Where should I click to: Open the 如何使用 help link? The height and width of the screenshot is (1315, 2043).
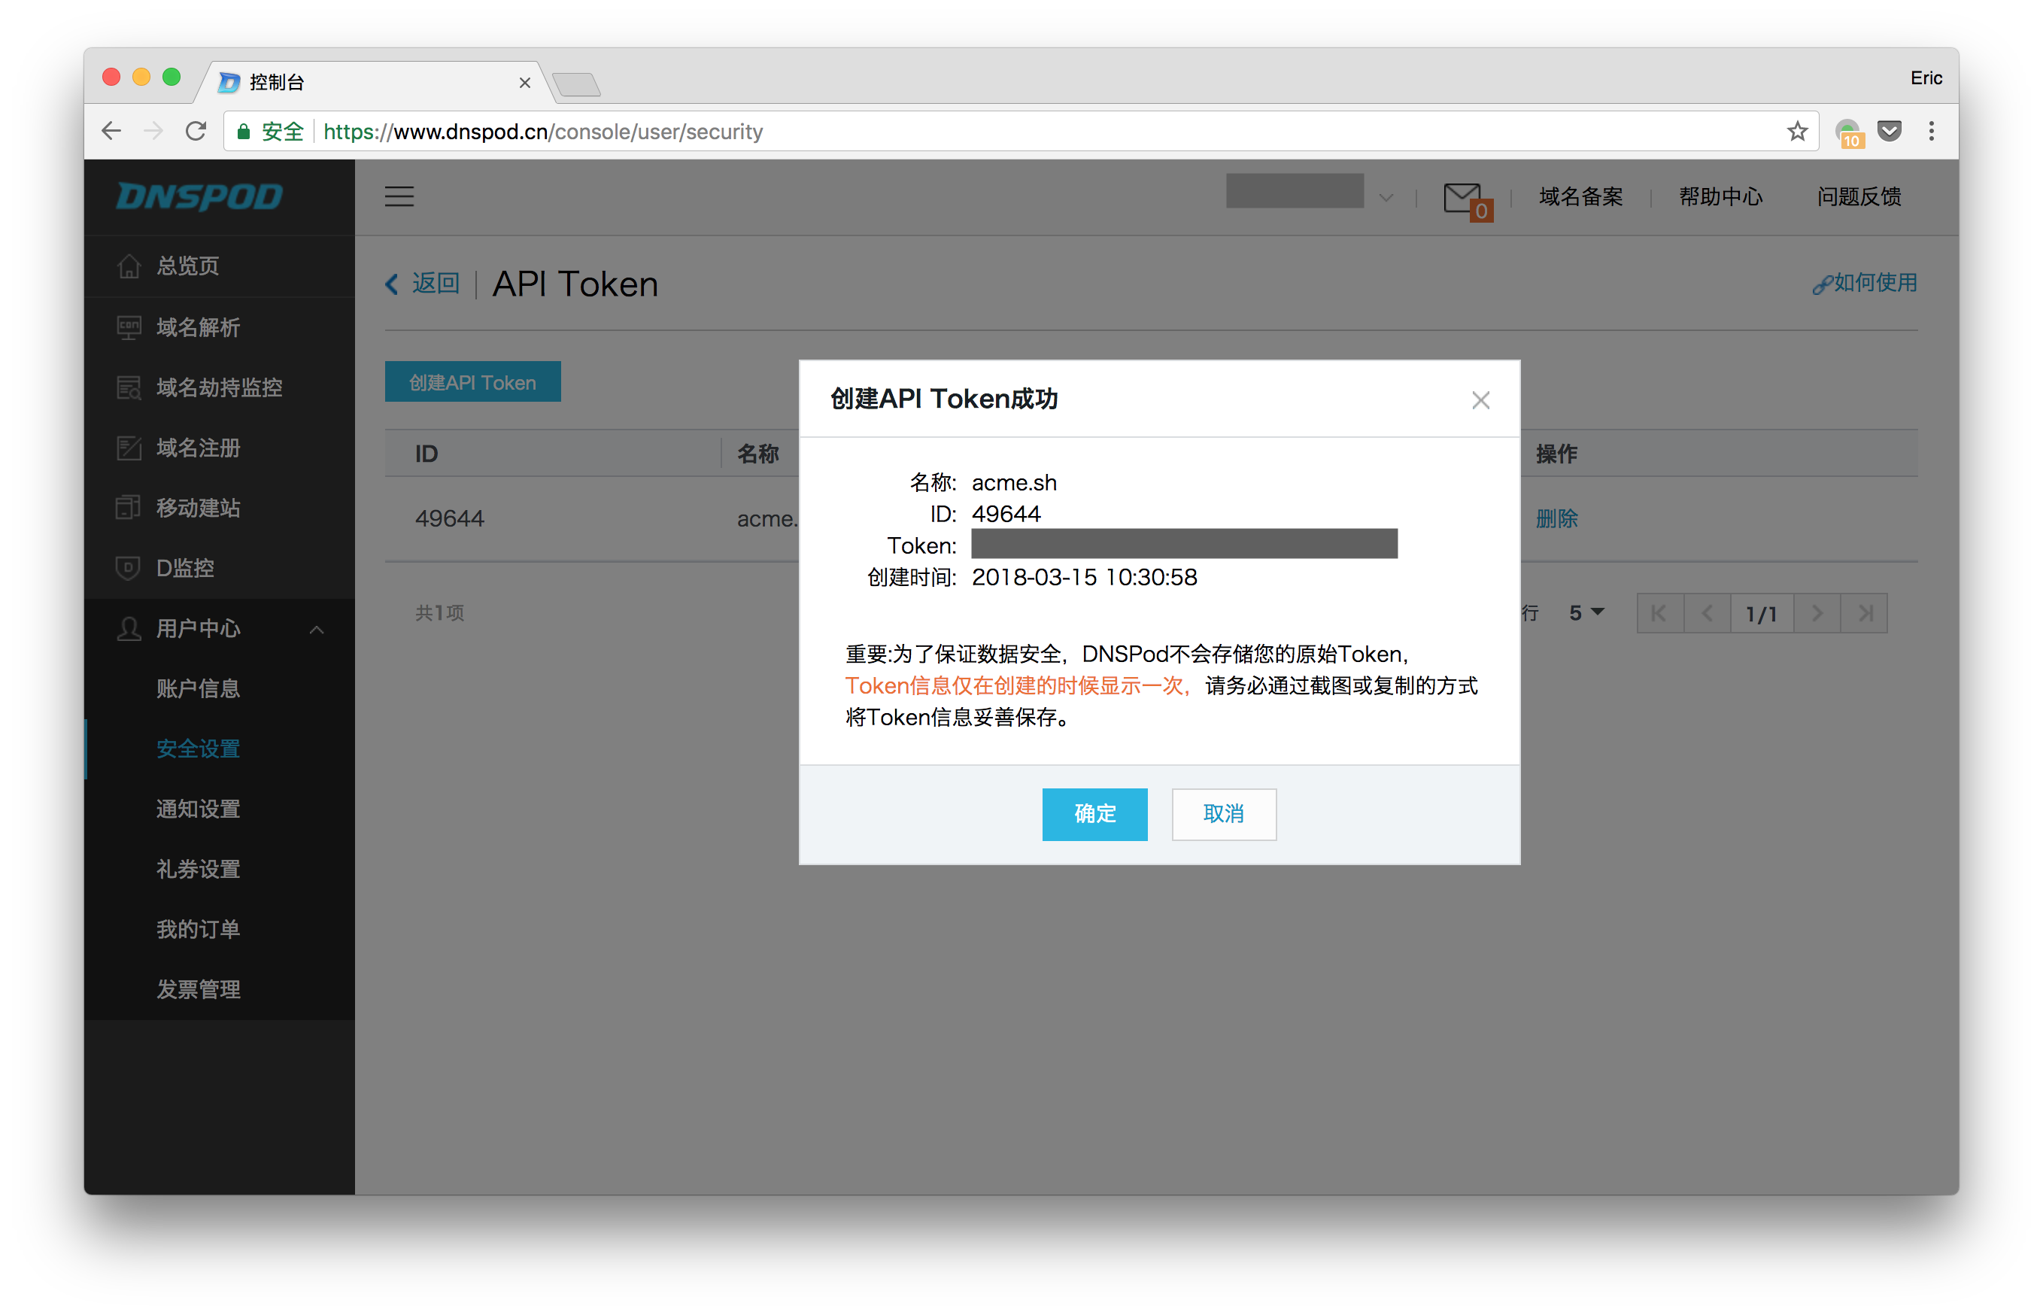click(x=1865, y=283)
